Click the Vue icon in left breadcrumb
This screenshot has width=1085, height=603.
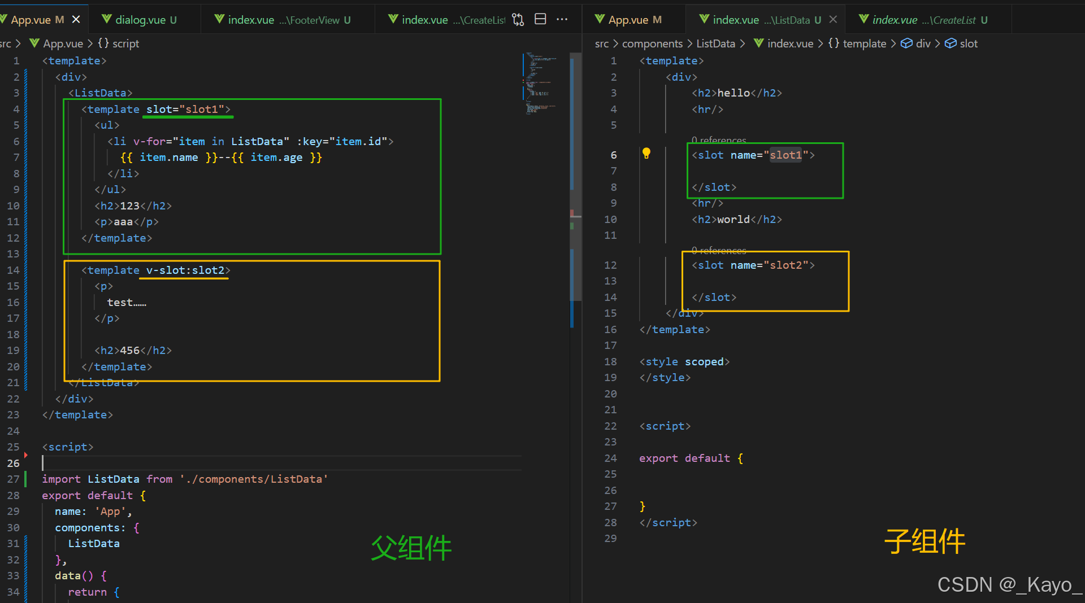34,43
